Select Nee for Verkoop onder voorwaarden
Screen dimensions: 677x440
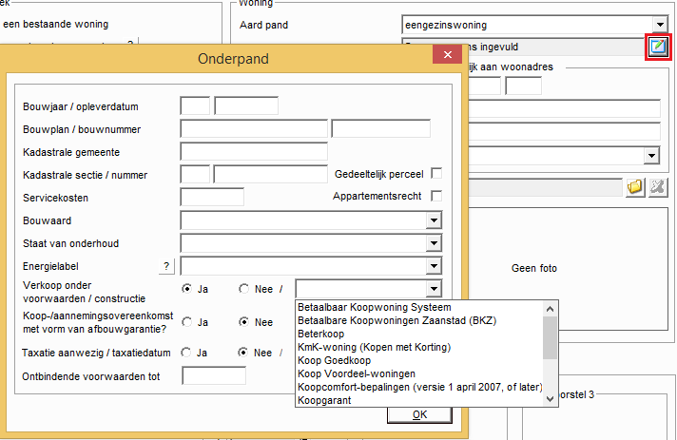[244, 289]
